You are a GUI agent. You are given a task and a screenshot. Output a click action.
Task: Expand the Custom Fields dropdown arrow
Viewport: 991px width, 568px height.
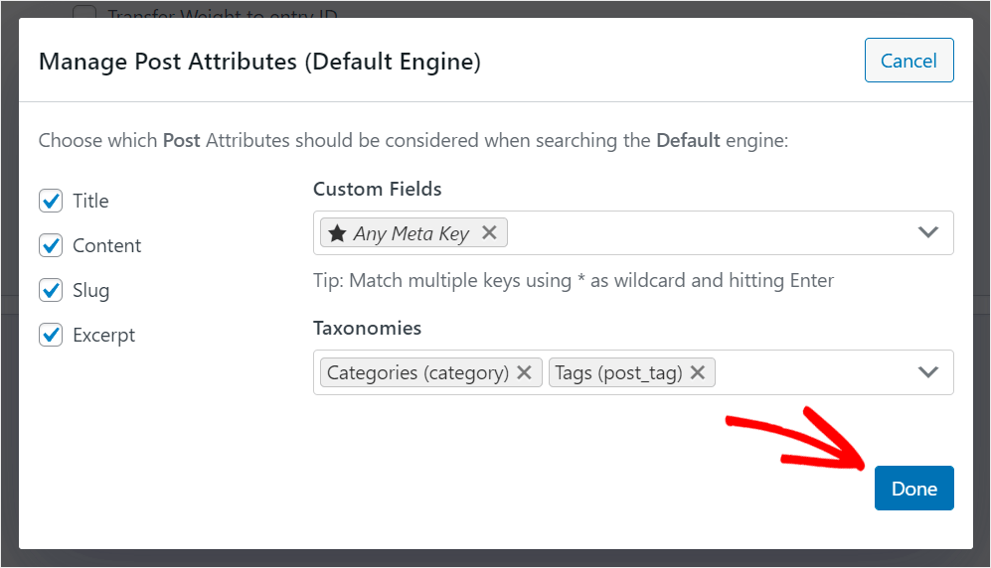pyautogui.click(x=927, y=232)
